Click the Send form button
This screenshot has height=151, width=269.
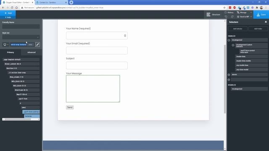[x=70, y=107]
